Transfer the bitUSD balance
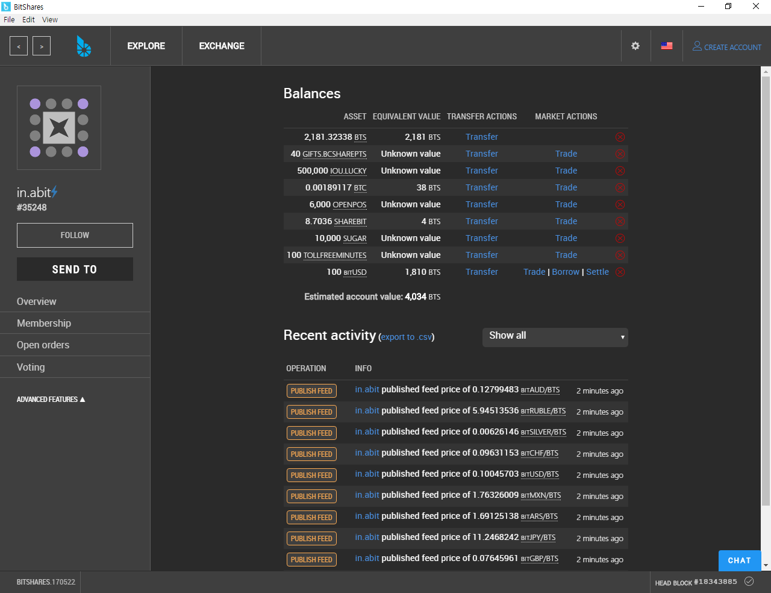The image size is (771, 593). click(482, 272)
